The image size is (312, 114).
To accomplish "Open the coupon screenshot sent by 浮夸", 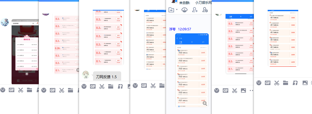I will click(192, 70).
